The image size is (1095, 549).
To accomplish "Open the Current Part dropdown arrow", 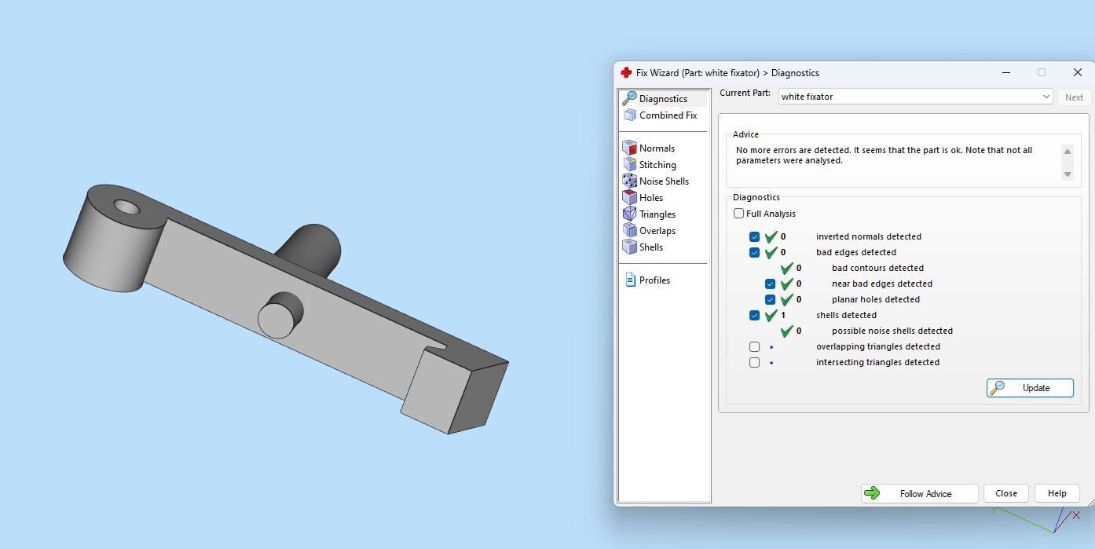I will tap(1046, 97).
